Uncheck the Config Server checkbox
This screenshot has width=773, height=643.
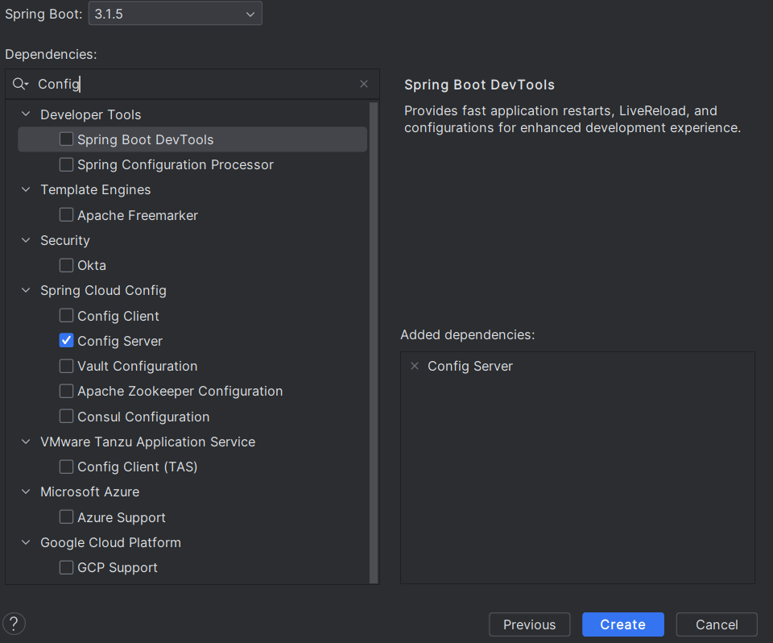(66, 341)
